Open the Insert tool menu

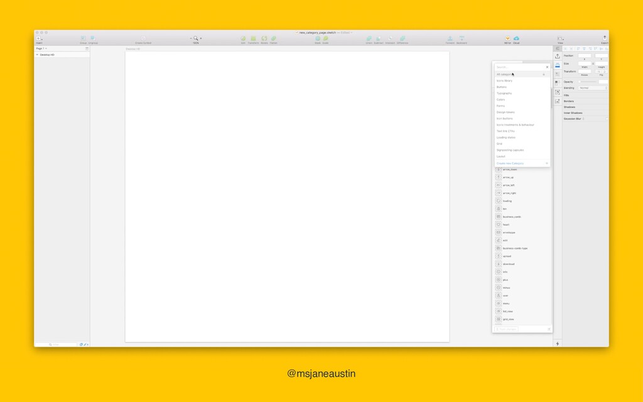[x=39, y=38]
